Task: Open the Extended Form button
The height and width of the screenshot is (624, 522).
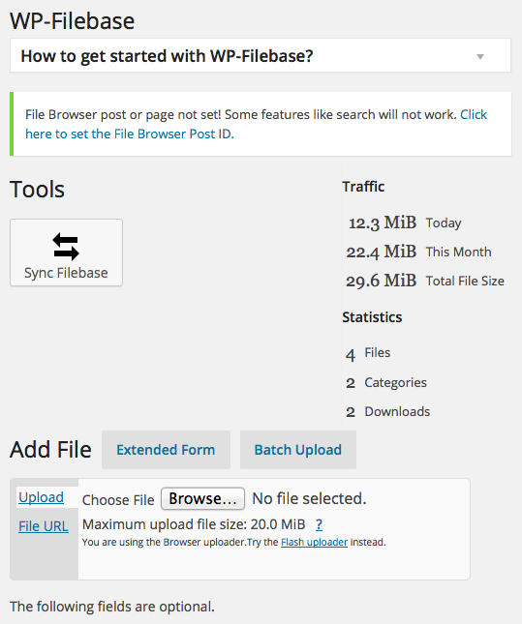Action: (166, 450)
